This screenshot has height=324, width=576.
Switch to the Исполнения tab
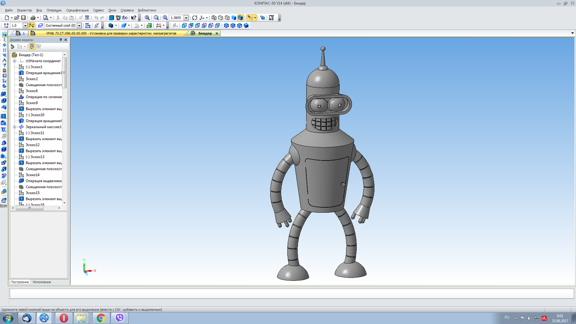(42, 282)
